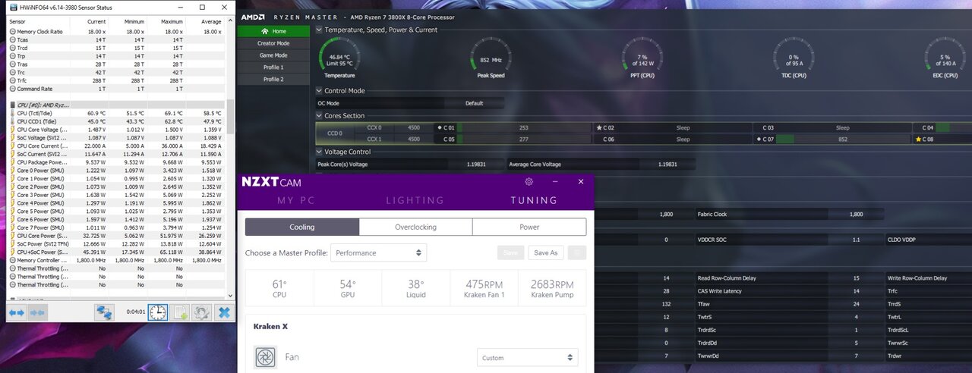Click the TDC (CPU) gauge
The width and height of the screenshot is (972, 373).
tap(794, 58)
